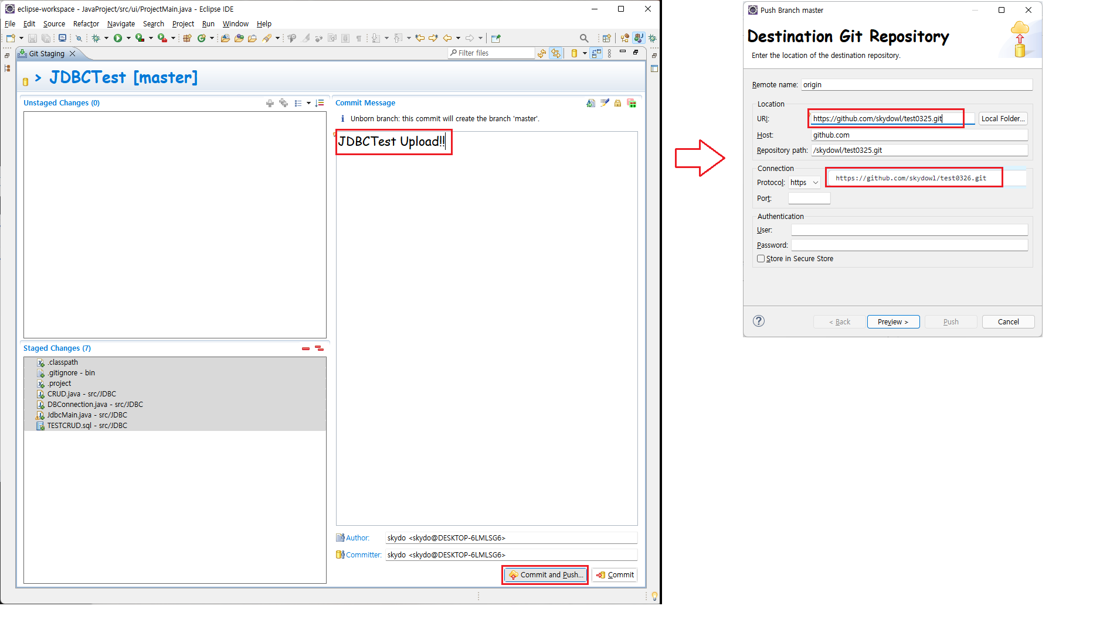
Task: Click the New Java Package icon
Action: tap(187, 38)
